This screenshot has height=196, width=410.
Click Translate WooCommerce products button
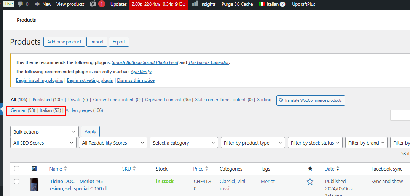(311, 100)
